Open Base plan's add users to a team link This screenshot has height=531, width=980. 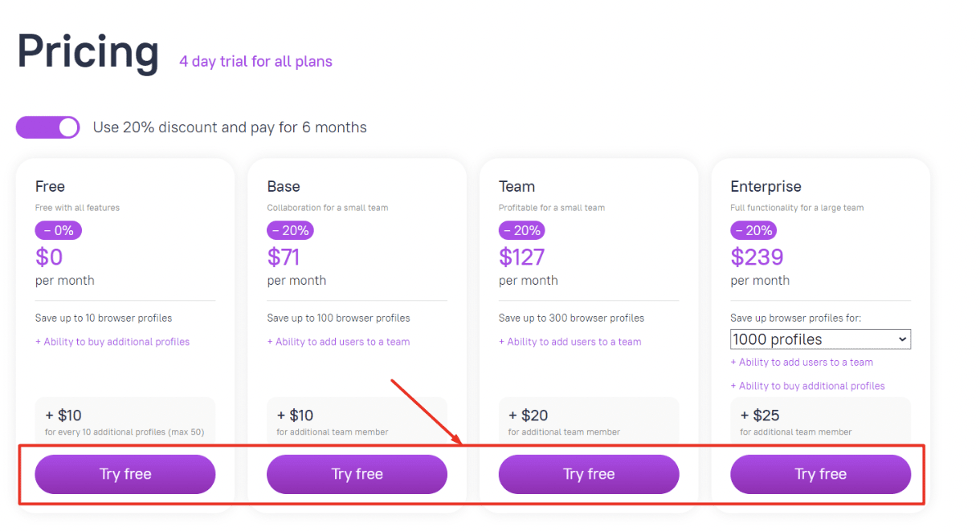click(x=338, y=342)
